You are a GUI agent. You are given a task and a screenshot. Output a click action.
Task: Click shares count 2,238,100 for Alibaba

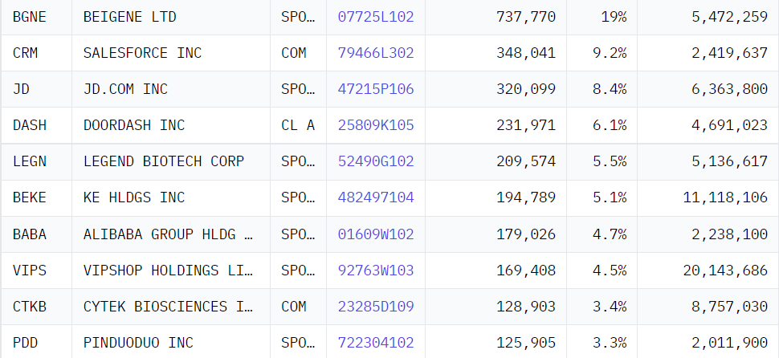(730, 234)
